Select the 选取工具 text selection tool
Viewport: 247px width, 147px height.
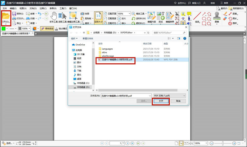[62, 17]
